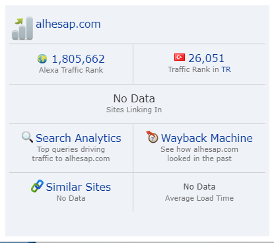The image size is (274, 243).
Task: Open the 1,805,662 global rank link
Action: 79,59
